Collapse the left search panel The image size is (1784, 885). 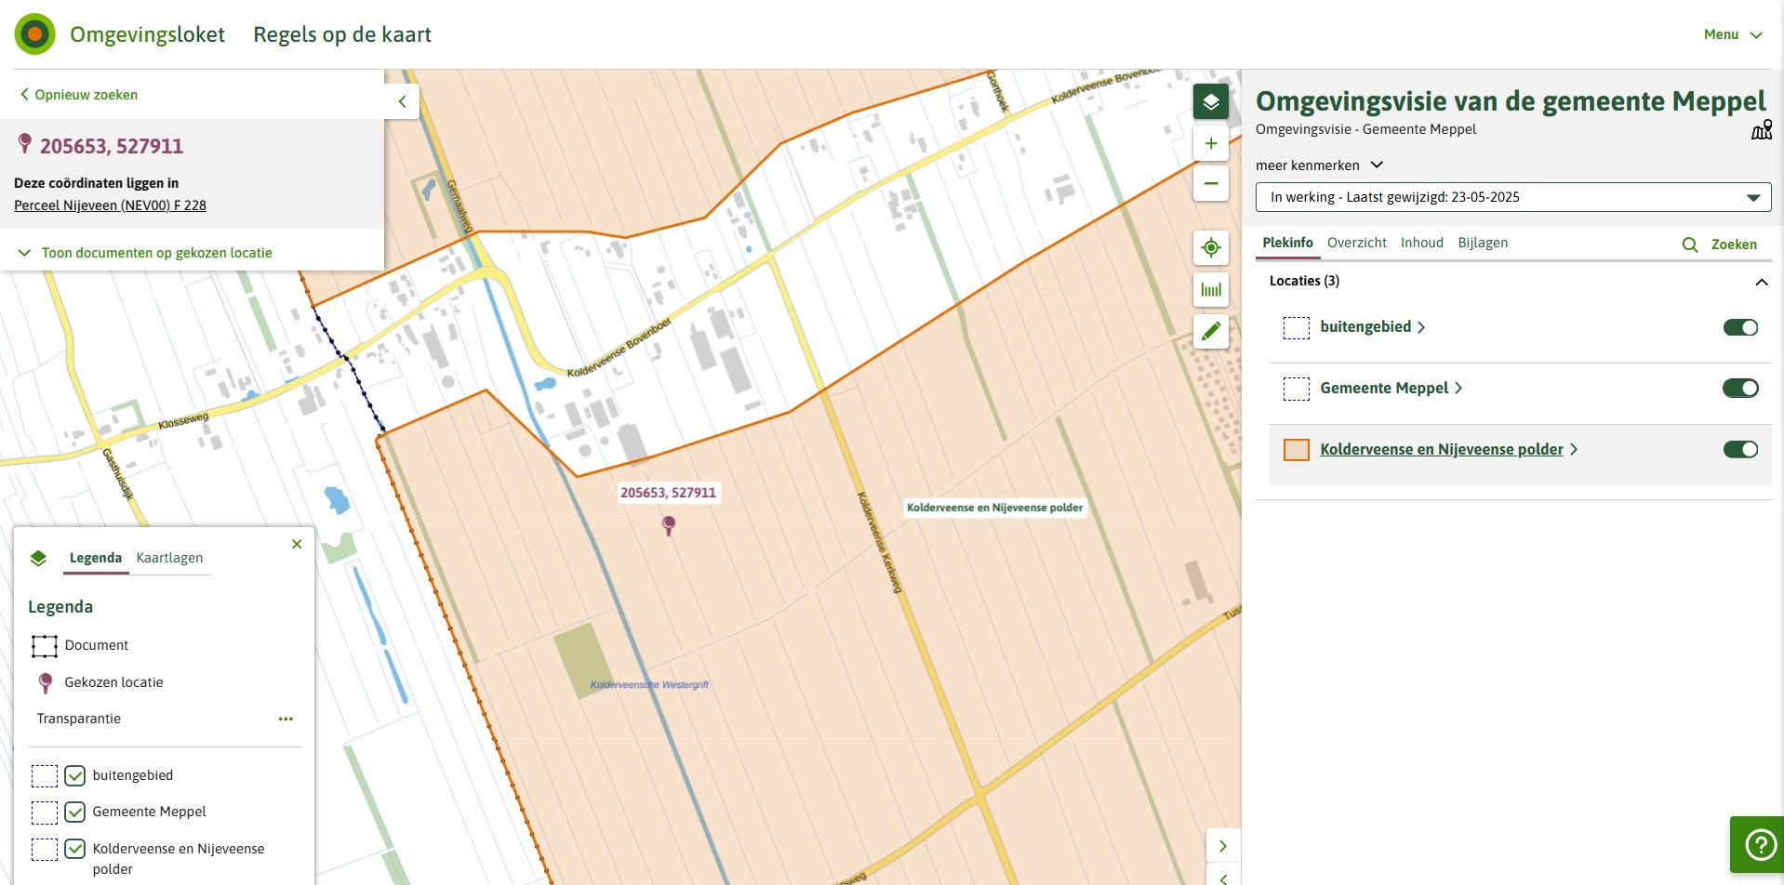coord(402,101)
